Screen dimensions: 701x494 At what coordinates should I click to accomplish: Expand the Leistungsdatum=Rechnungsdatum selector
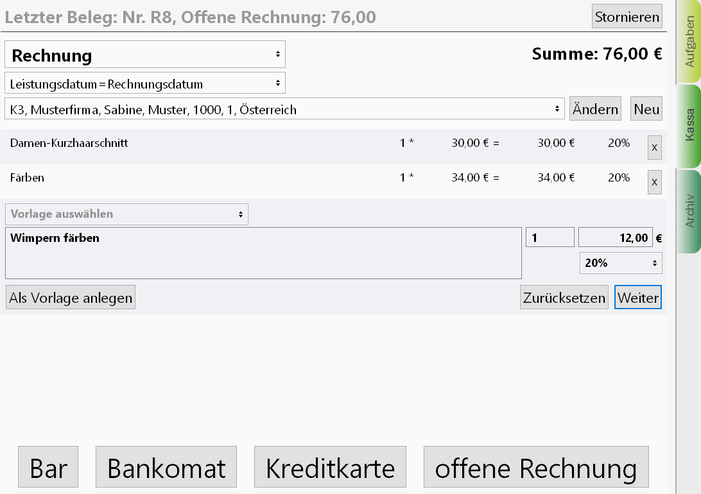[144, 82]
